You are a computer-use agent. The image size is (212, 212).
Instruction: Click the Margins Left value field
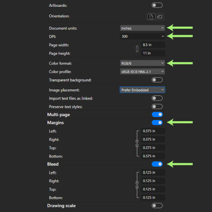[x=153, y=131]
